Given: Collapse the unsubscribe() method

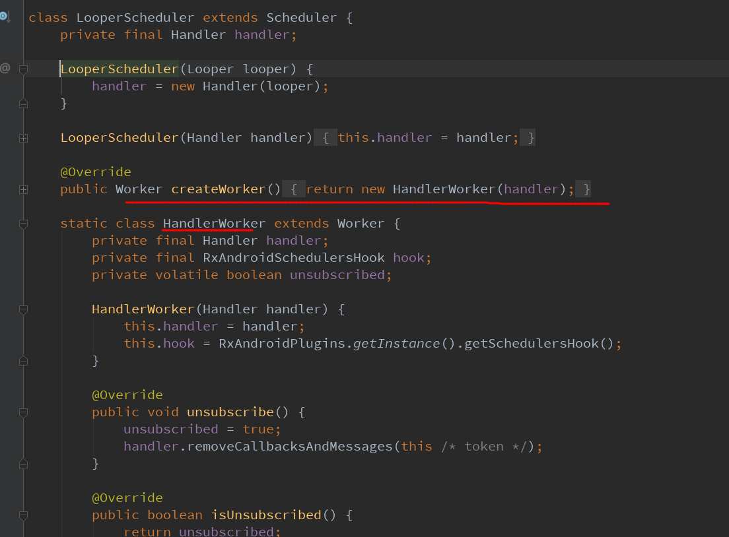Looking at the screenshot, I should (x=23, y=412).
